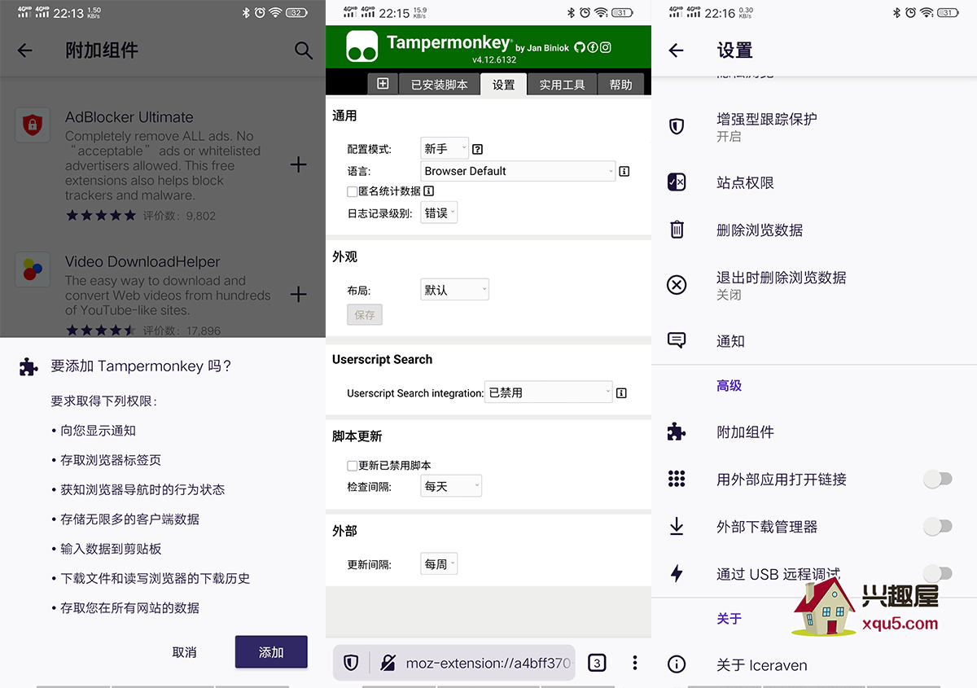Open the 更新间隔 dropdown showing 每周
Image resolution: width=977 pixels, height=688 pixels.
pyautogui.click(x=439, y=563)
